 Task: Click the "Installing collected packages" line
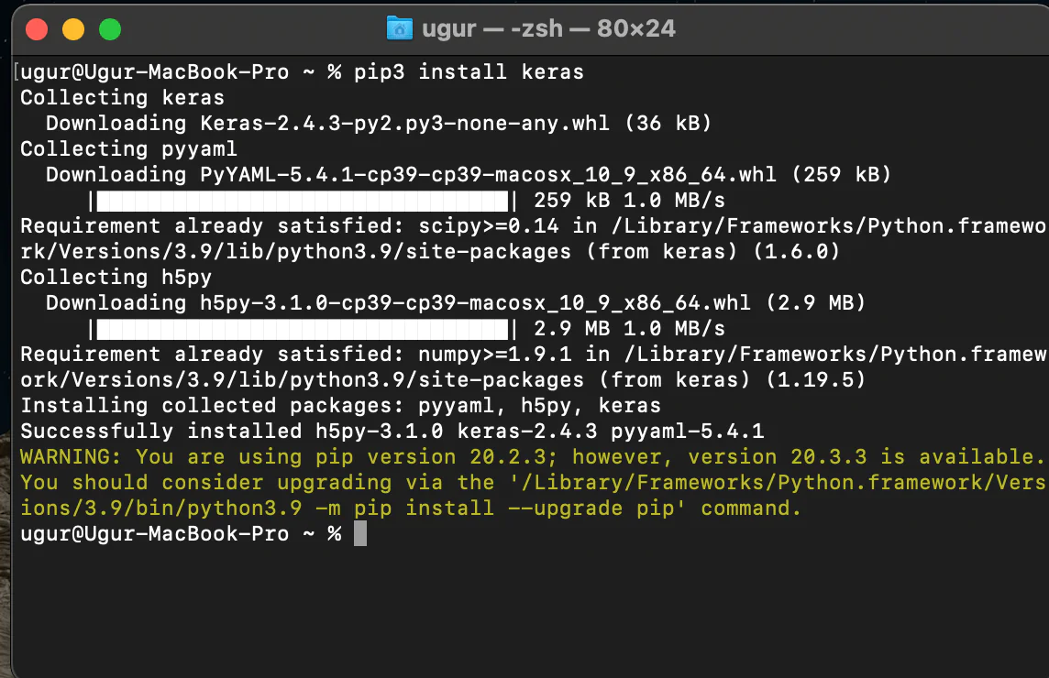click(x=339, y=405)
